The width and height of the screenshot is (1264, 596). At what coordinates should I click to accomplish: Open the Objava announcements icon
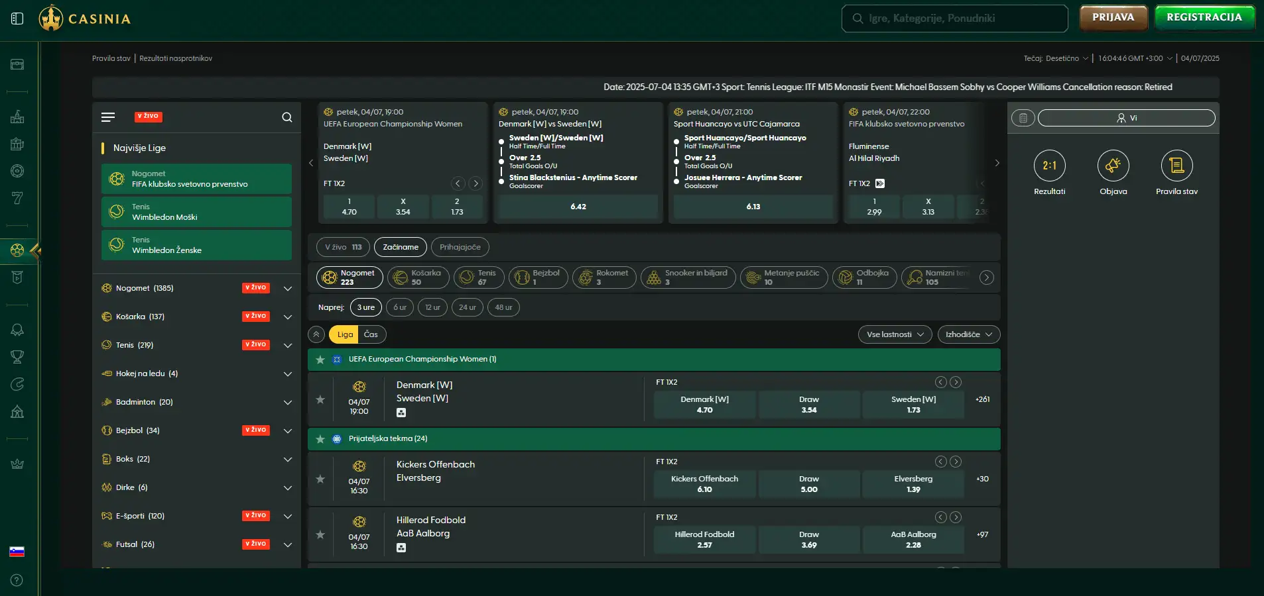pyautogui.click(x=1113, y=166)
